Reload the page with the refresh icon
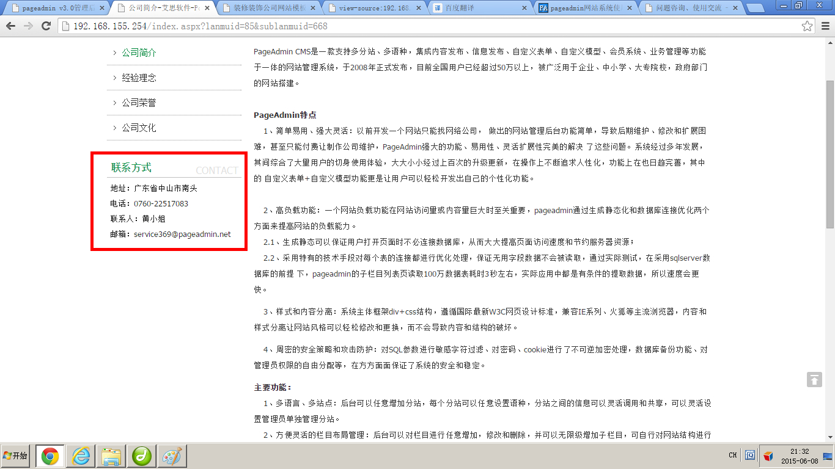 coord(46,26)
